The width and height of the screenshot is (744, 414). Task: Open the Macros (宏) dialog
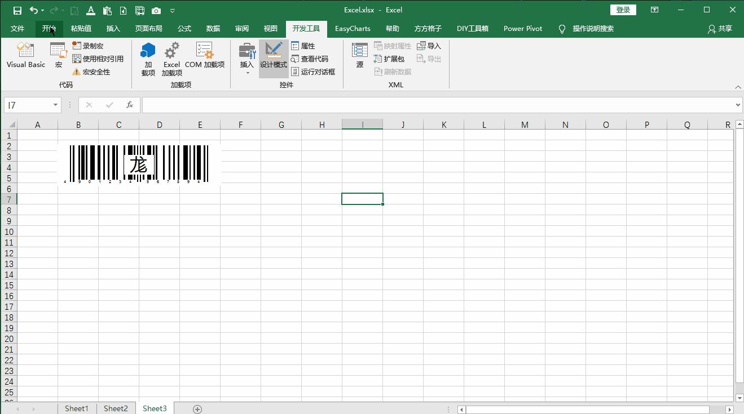[x=58, y=55]
